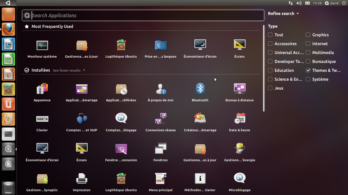Check the Jeux filter checkbox
Screen dimensions: 348x195
[x=270, y=88]
